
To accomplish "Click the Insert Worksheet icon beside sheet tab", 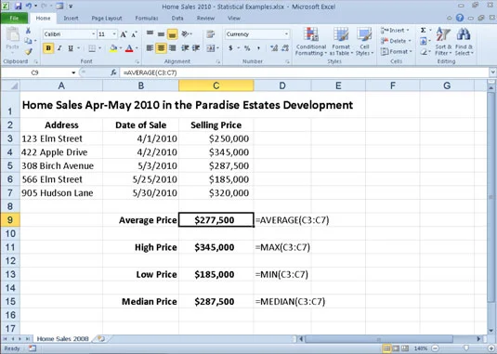I will pos(101,339).
